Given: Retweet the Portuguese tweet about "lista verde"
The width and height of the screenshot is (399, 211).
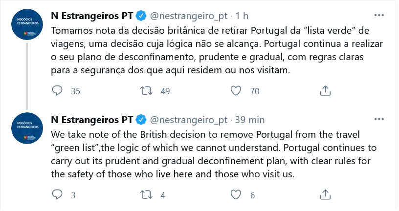Looking at the screenshot, I should [147, 91].
